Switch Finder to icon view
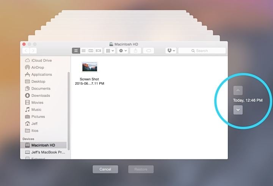This screenshot has width=273, height=186. pyautogui.click(x=76, y=51)
